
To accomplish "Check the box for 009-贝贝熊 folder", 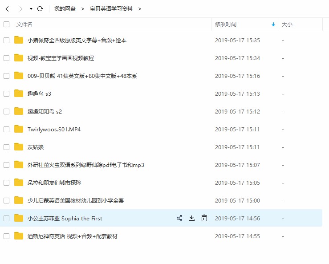I will point(7,76).
